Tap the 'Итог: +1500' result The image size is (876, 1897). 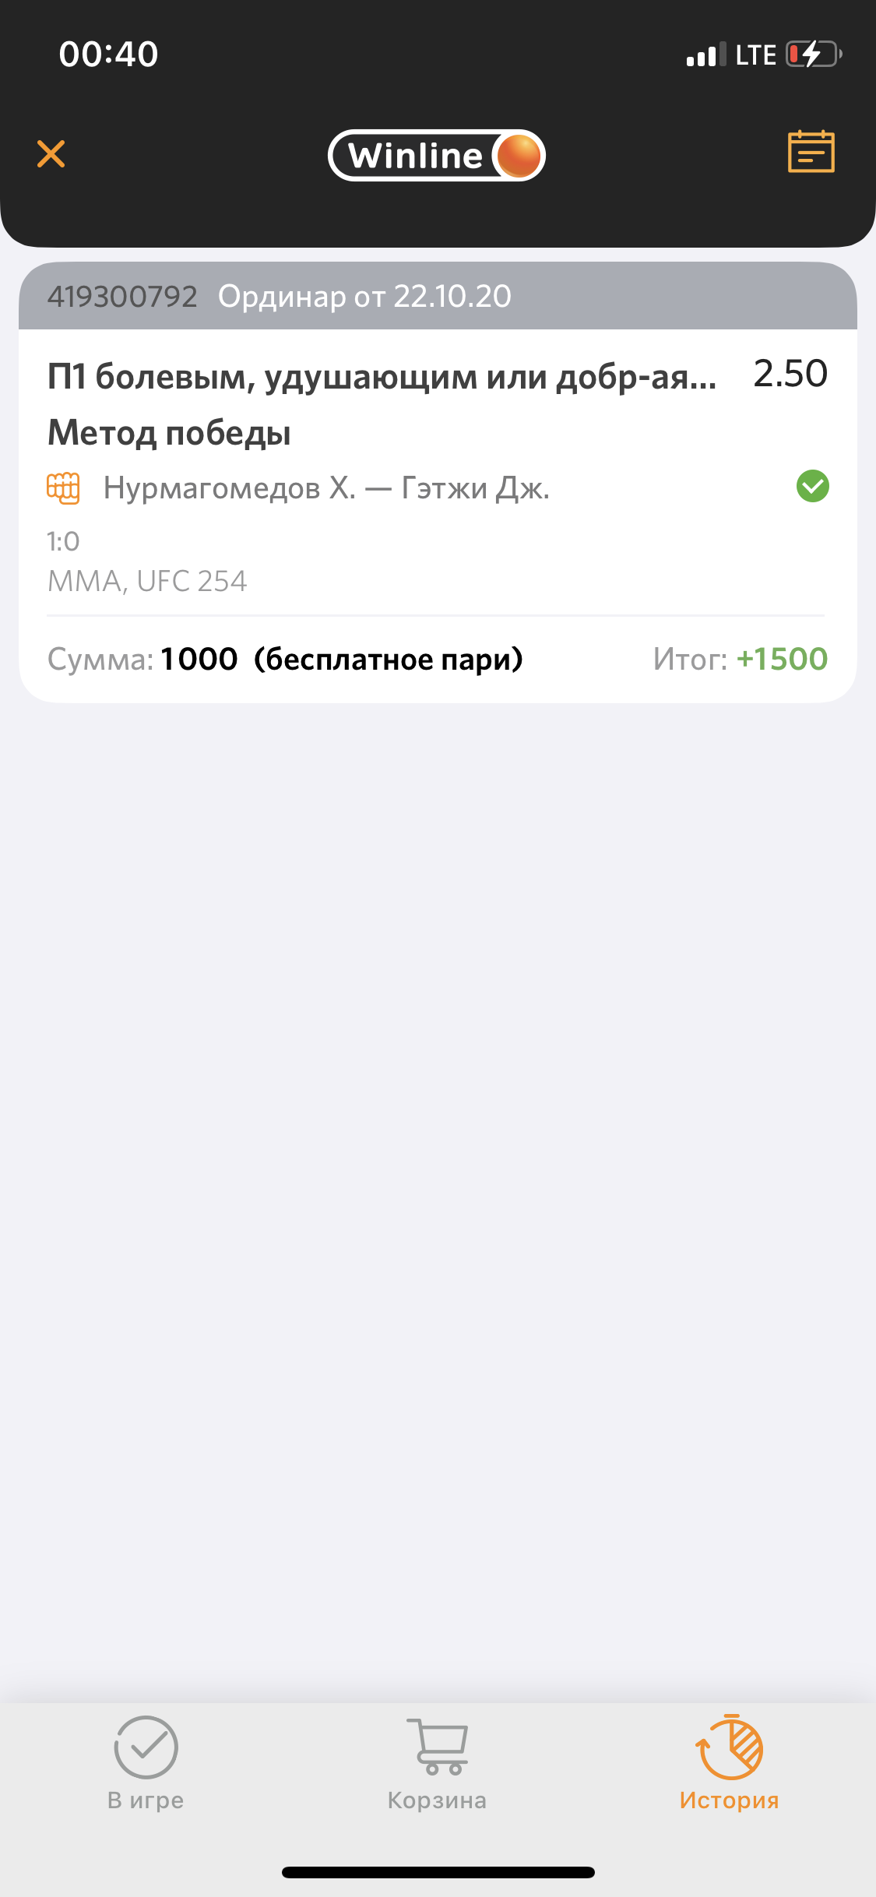(740, 659)
